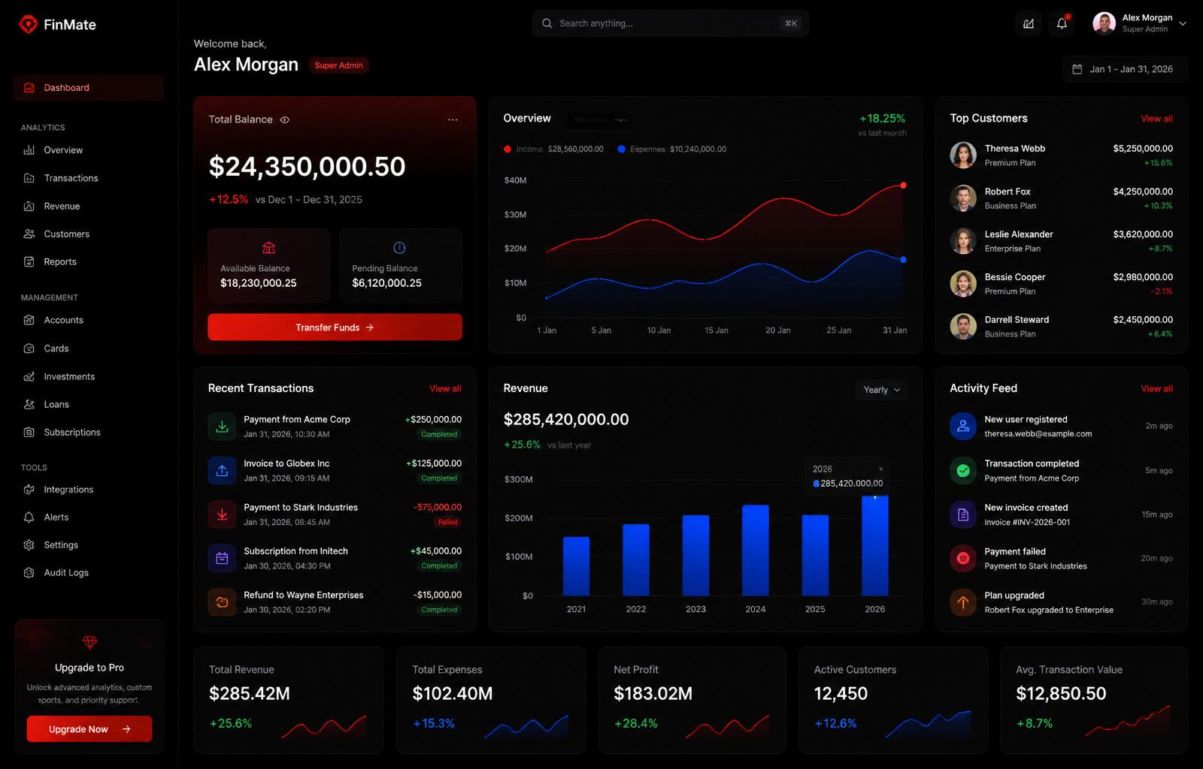Click Leslie Alexander's avatar

(963, 241)
